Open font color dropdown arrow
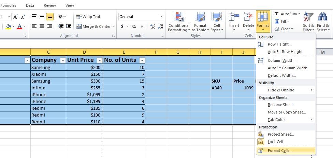This screenshot has width=333, height=158. click(x=25, y=27)
